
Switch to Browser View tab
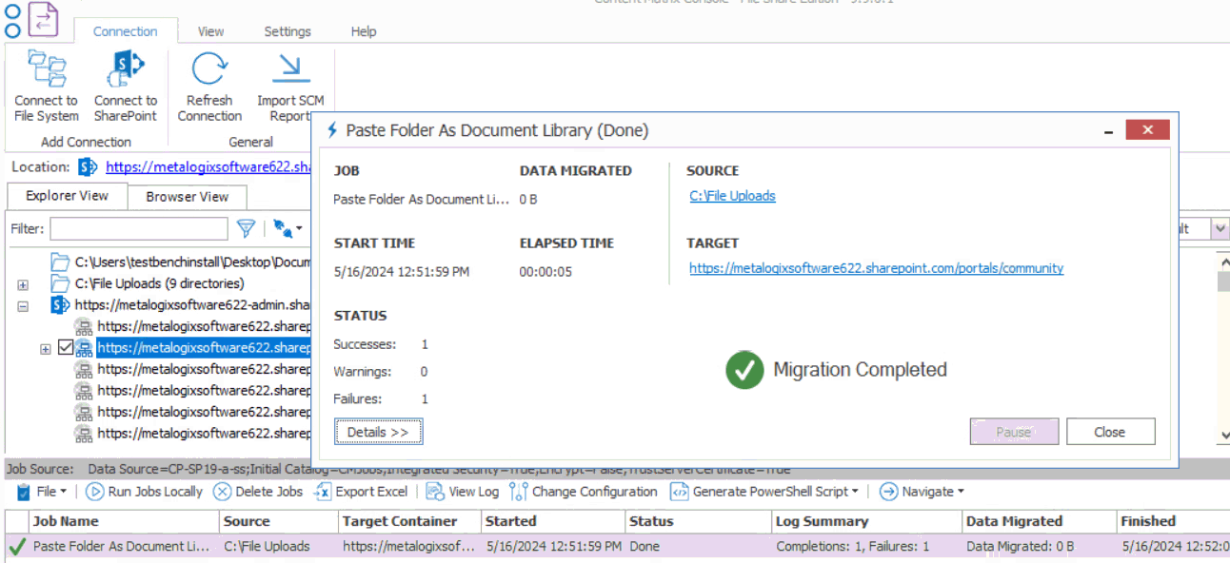[x=187, y=197]
